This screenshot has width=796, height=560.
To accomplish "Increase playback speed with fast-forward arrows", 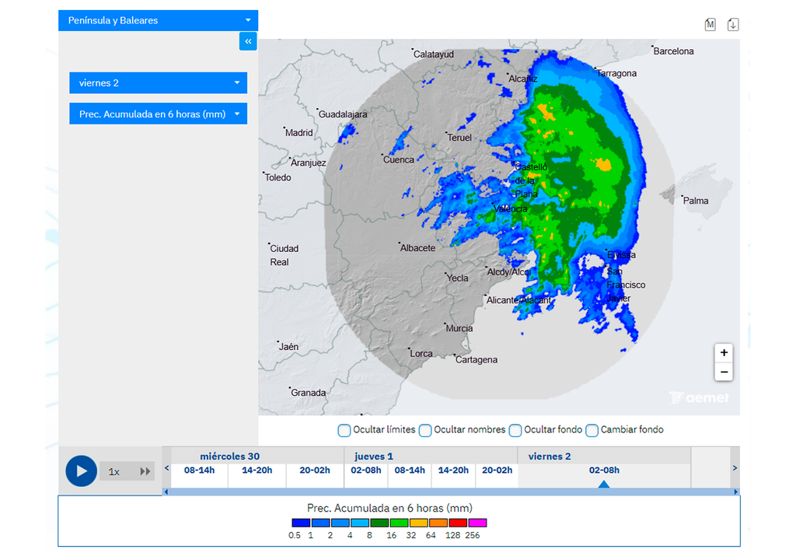I will coord(145,471).
